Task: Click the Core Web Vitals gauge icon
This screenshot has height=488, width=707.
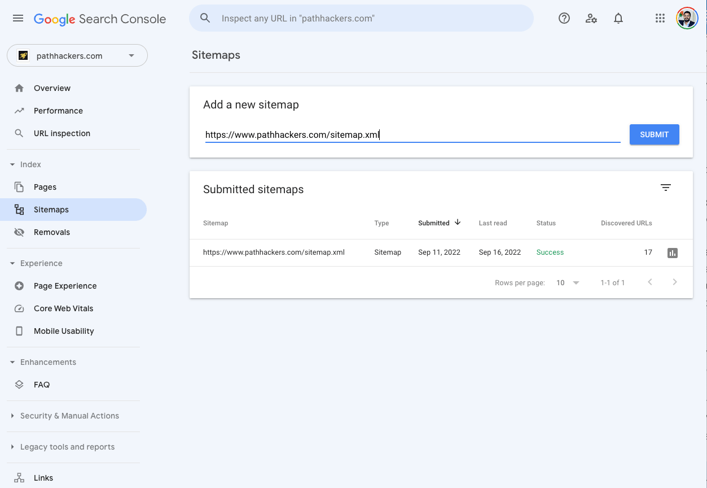Action: [19, 308]
